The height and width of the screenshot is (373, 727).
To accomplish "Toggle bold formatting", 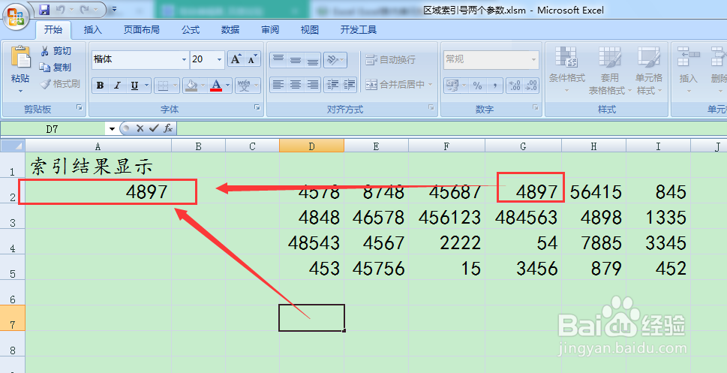I will click(100, 86).
